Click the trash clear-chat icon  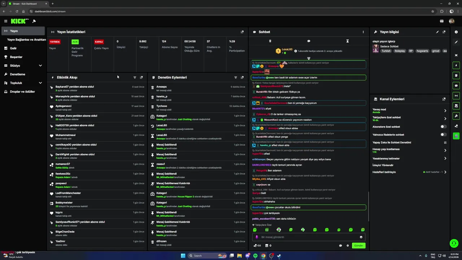270,41
